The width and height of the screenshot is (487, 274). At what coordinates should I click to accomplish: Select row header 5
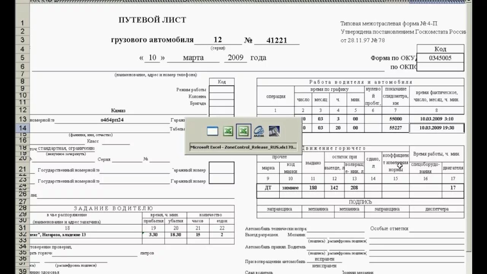coord(22,57)
